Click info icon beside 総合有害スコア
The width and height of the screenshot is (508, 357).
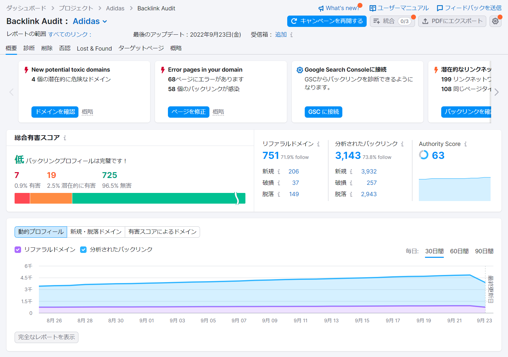pyautogui.click(x=65, y=138)
